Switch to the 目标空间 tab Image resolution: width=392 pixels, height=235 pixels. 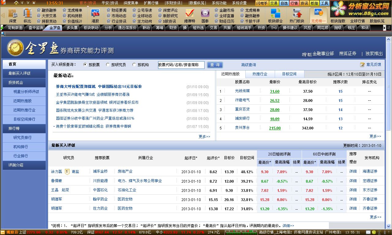(x=289, y=74)
